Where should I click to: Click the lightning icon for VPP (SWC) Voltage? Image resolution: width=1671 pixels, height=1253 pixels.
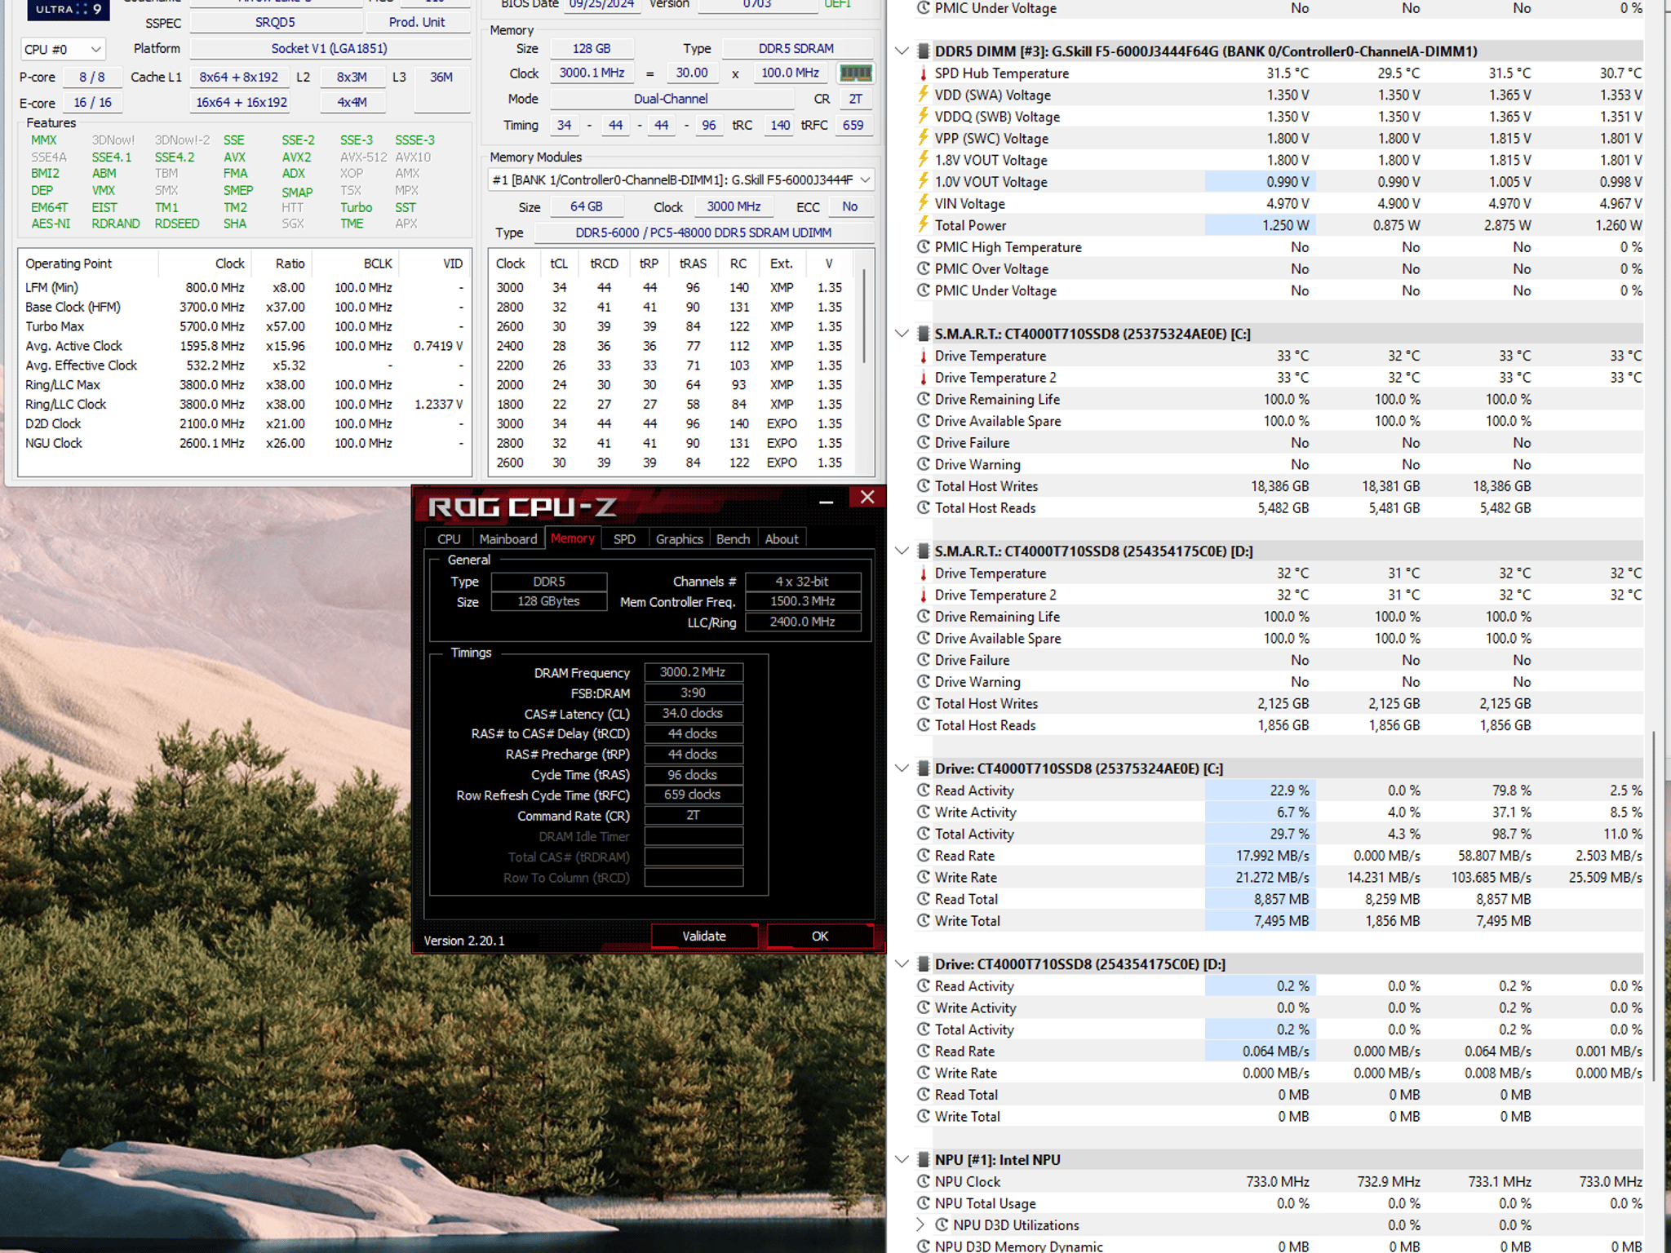[923, 139]
